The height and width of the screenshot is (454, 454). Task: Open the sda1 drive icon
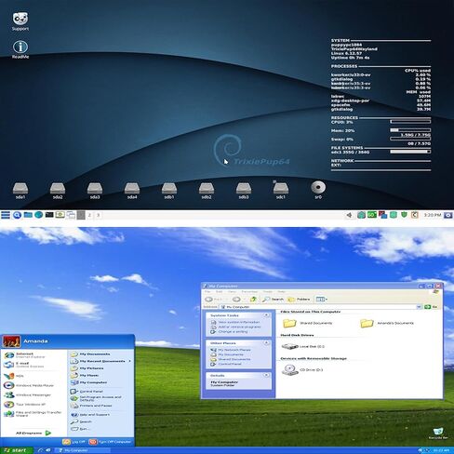click(20, 191)
